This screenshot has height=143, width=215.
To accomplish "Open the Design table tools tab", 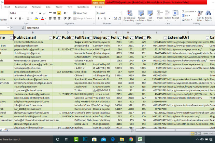I will pos(98,7).
